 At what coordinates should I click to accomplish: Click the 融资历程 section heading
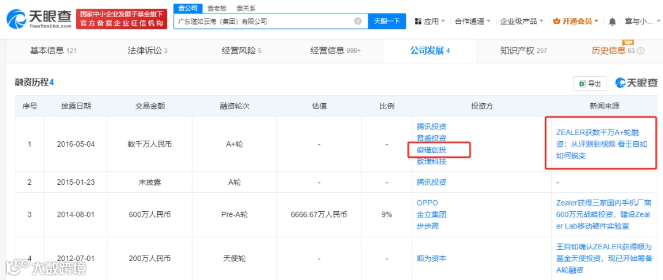[x=34, y=82]
